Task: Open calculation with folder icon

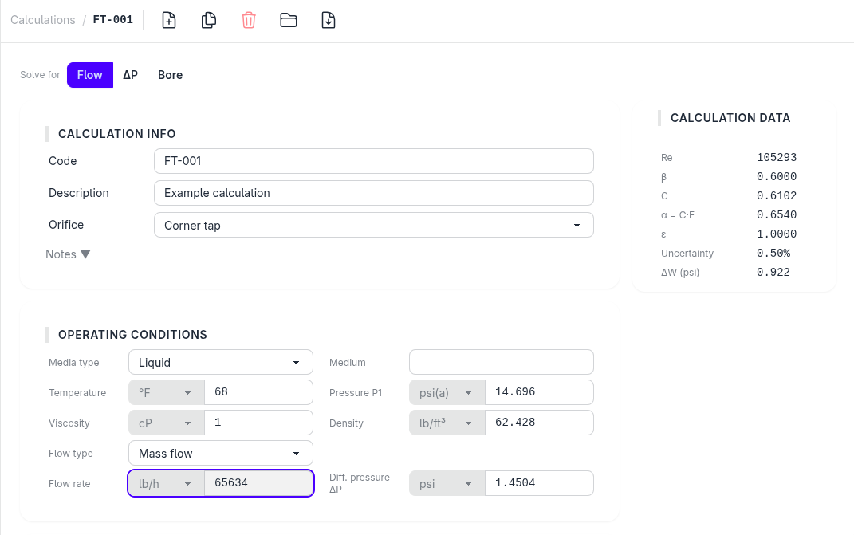Action: 288,20
